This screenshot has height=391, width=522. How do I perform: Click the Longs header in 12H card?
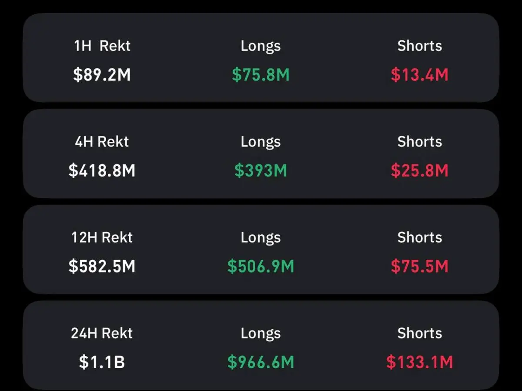(261, 237)
